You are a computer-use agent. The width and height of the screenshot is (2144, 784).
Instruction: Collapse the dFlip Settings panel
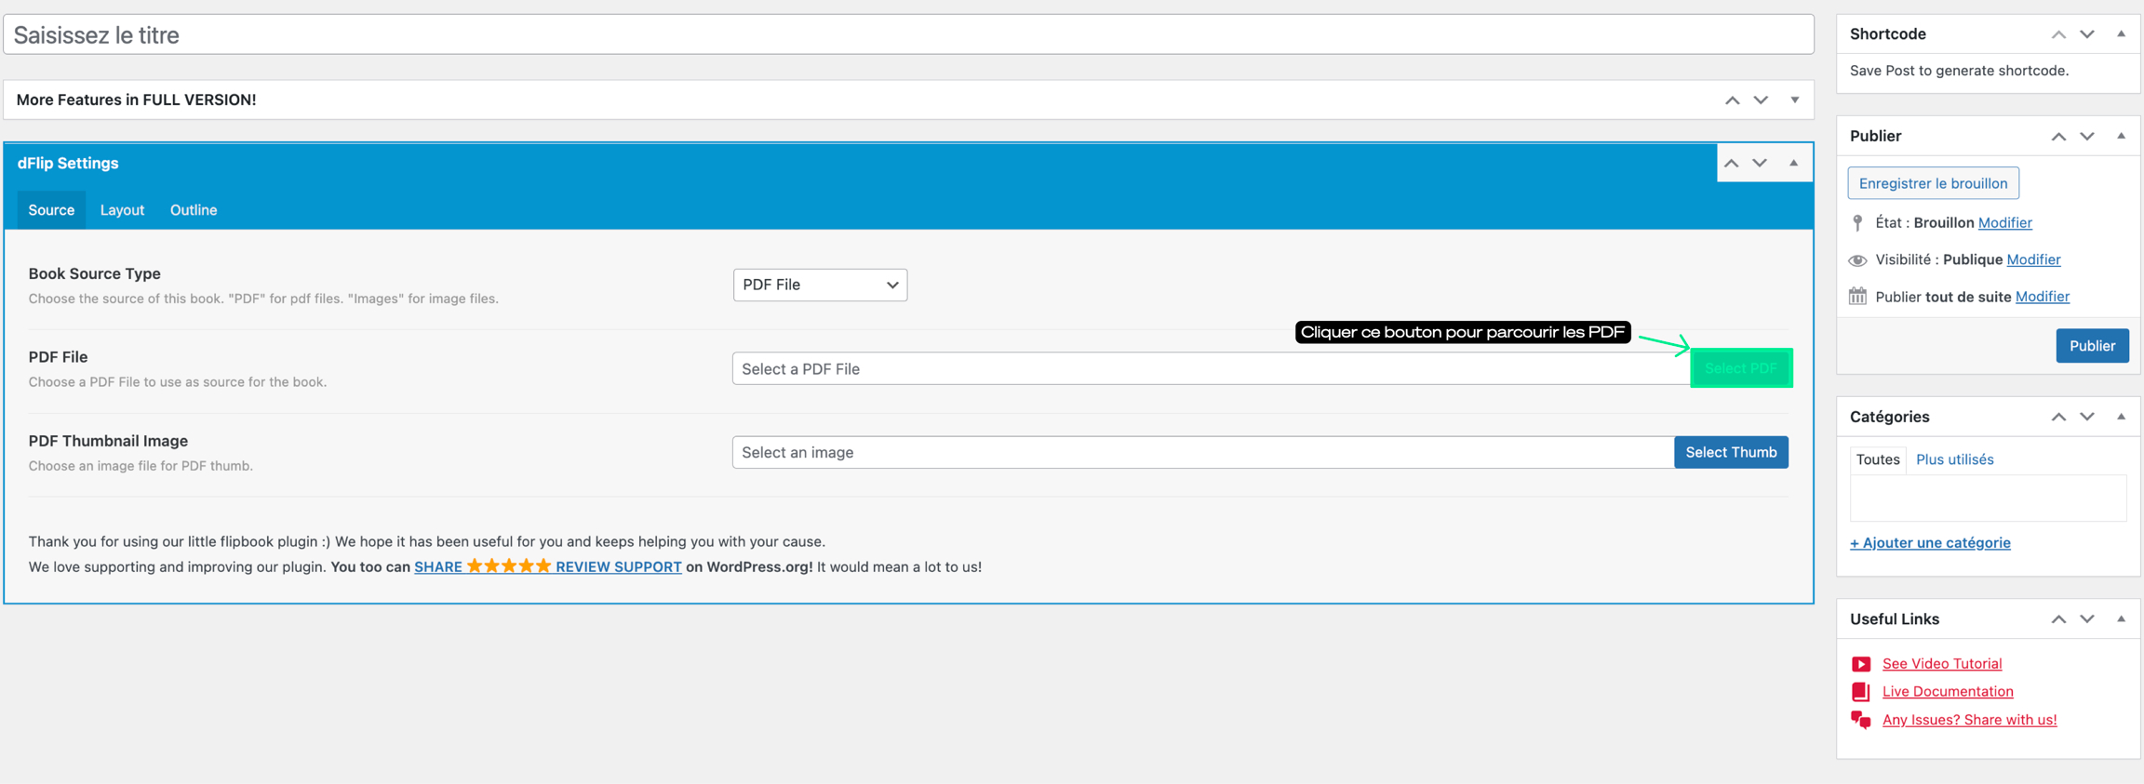pyautogui.click(x=1793, y=164)
